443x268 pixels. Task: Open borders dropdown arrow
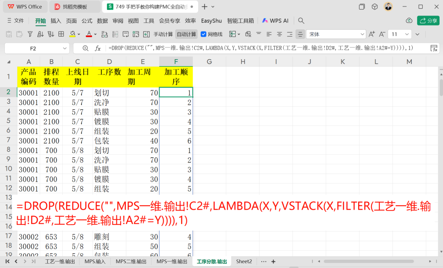point(239,35)
